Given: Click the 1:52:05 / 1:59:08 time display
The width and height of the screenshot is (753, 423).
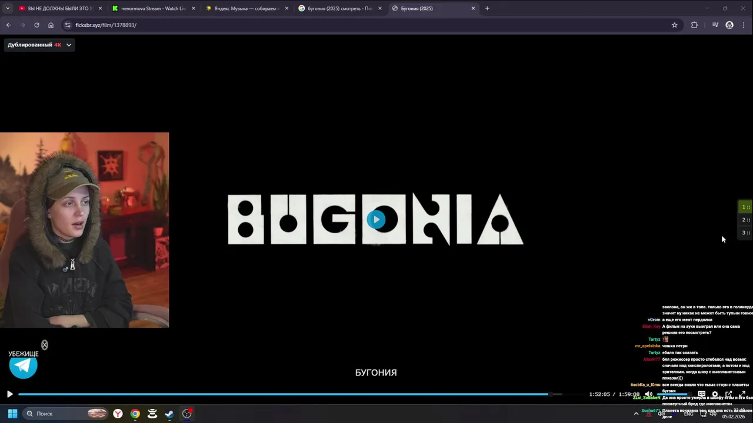Looking at the screenshot, I should tap(614, 394).
